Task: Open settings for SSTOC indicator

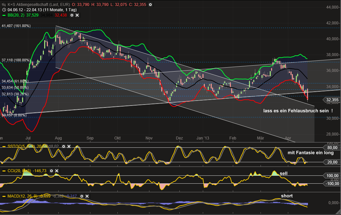Action: [64, 146]
